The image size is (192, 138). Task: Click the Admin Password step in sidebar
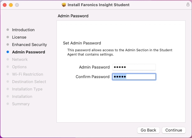(x=28, y=52)
